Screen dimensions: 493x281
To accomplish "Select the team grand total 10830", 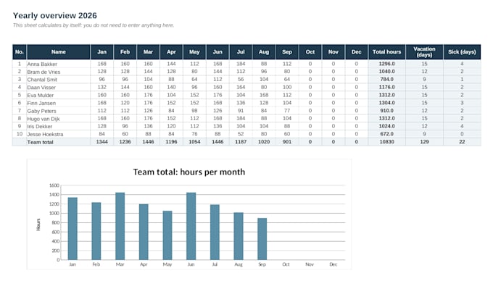I will 386,142.
